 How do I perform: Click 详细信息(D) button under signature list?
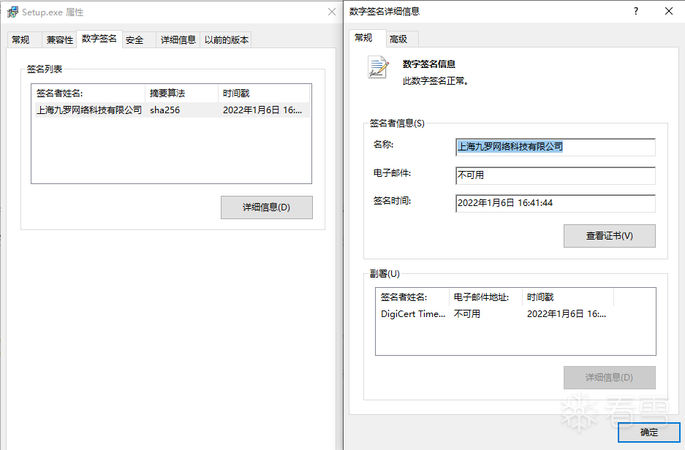point(267,207)
